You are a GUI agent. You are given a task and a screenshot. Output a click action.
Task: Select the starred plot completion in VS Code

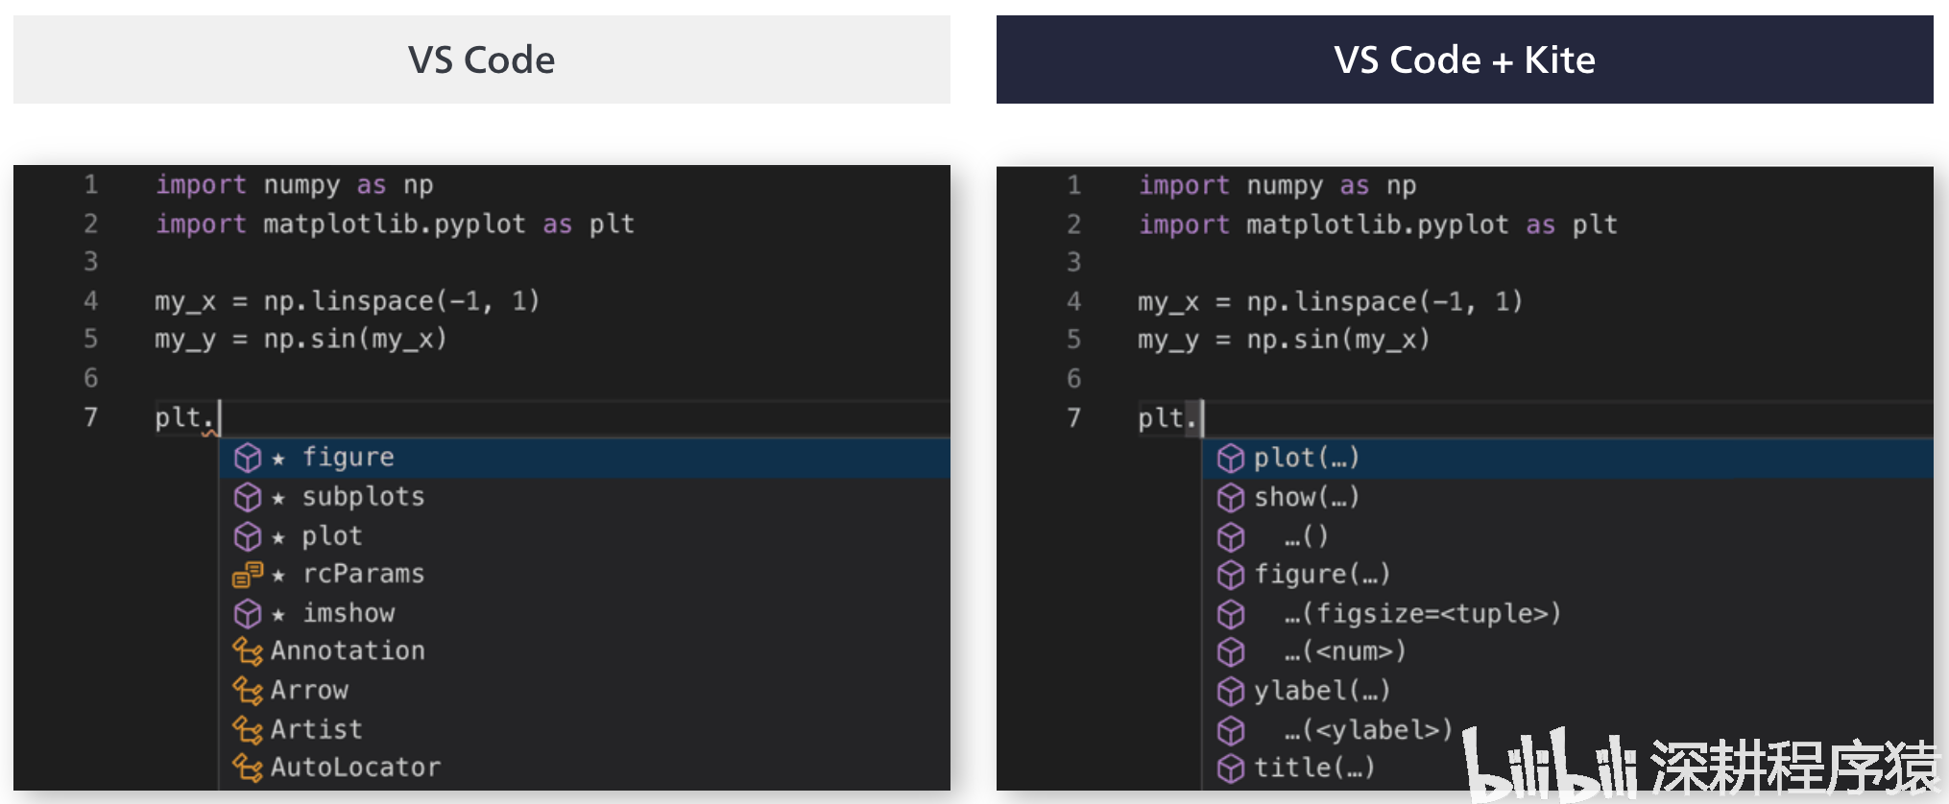[332, 535]
